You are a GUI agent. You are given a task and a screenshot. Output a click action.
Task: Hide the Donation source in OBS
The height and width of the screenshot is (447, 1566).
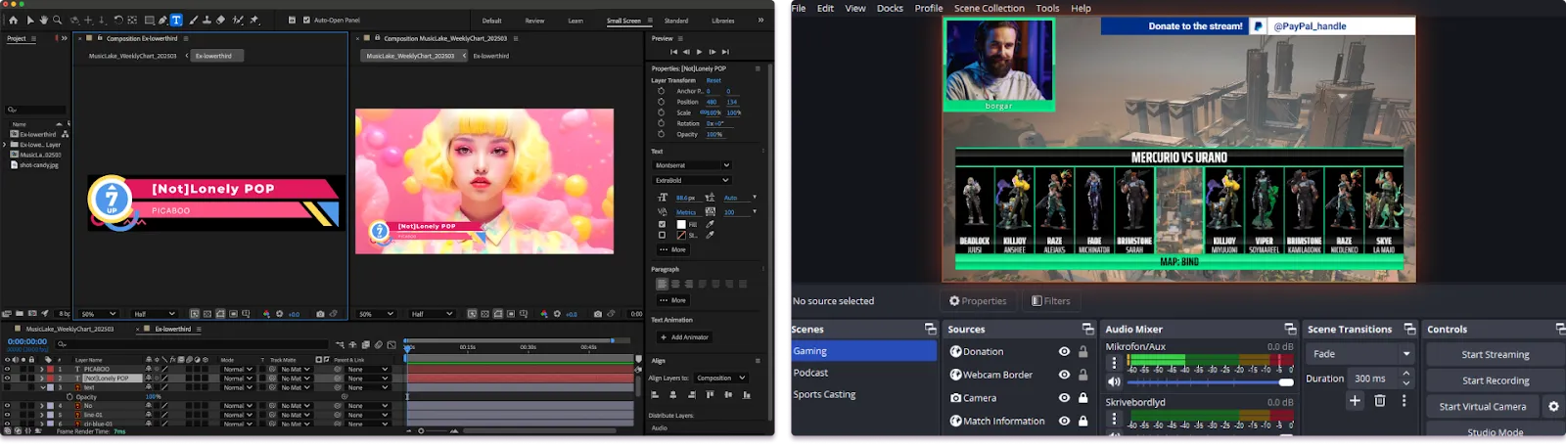click(1064, 351)
